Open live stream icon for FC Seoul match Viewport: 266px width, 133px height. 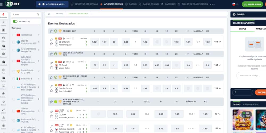(x=73, y=62)
